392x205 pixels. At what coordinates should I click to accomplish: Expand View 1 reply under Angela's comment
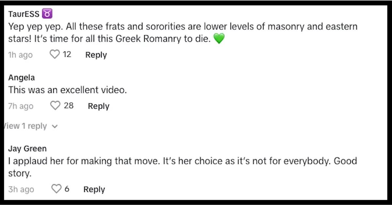[25, 126]
